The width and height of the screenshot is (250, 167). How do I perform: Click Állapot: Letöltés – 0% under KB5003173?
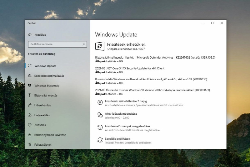click(109, 94)
